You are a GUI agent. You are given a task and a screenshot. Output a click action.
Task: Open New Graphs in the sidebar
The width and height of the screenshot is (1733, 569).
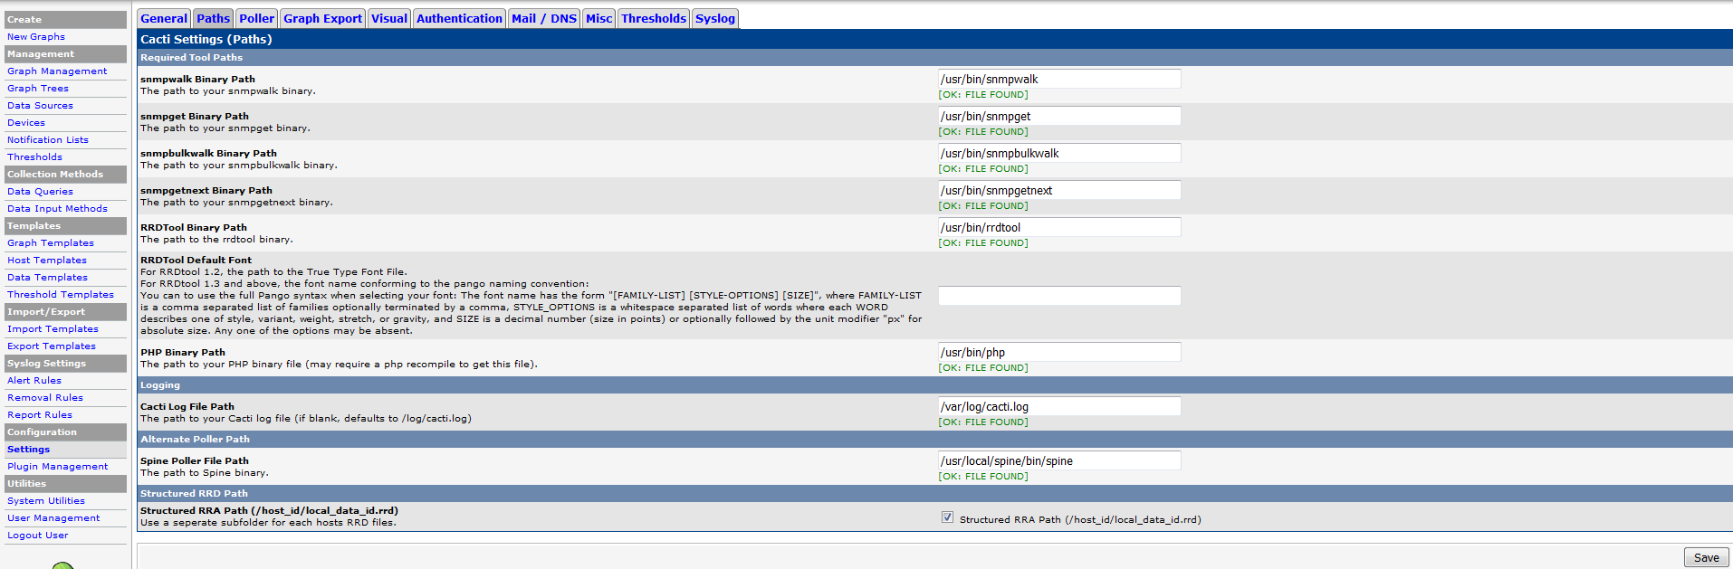pyautogui.click(x=36, y=37)
